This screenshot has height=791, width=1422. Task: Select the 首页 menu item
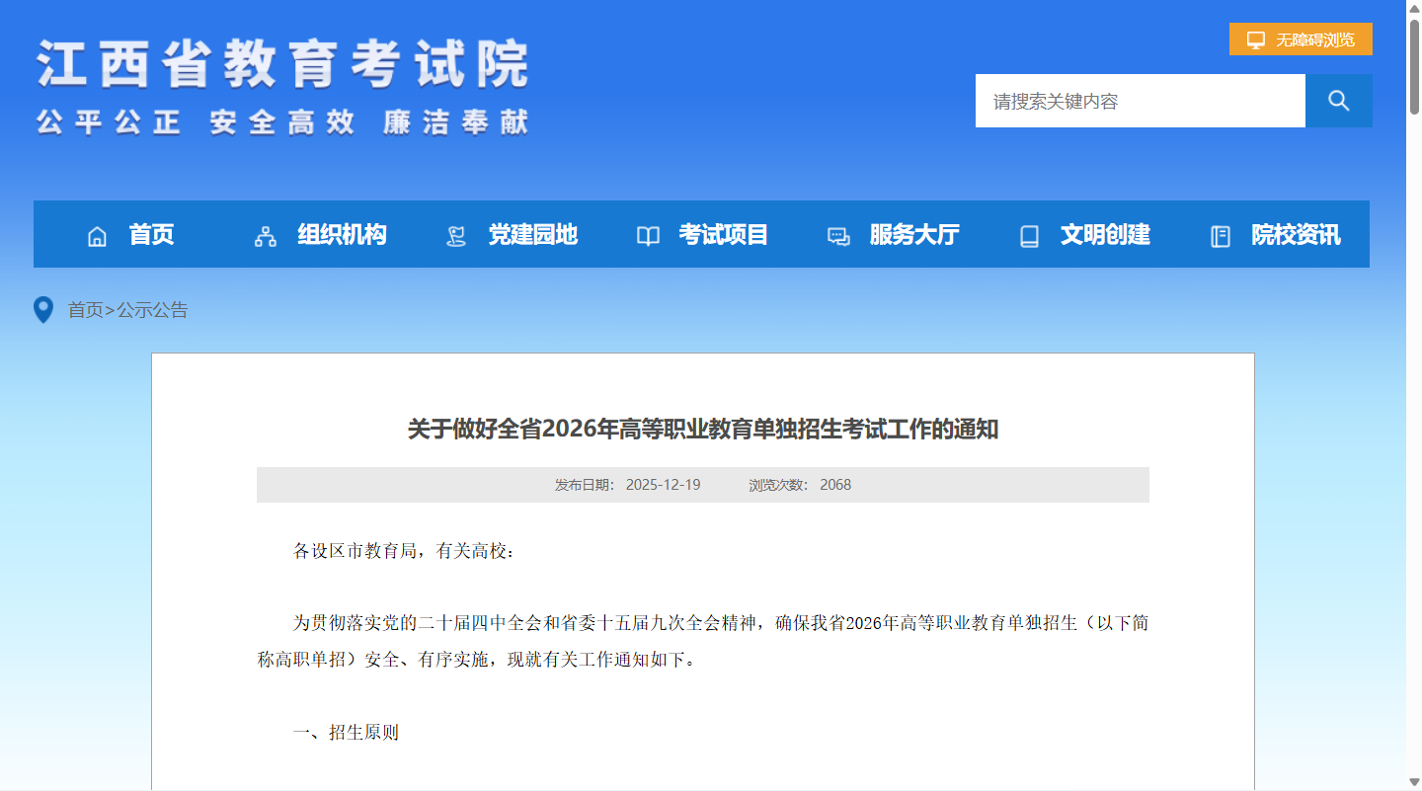point(150,235)
